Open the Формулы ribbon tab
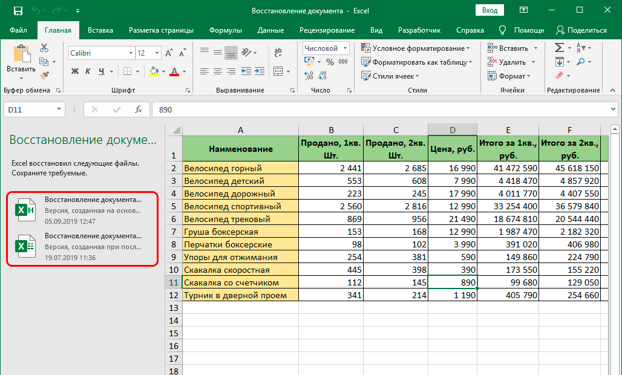 (225, 30)
